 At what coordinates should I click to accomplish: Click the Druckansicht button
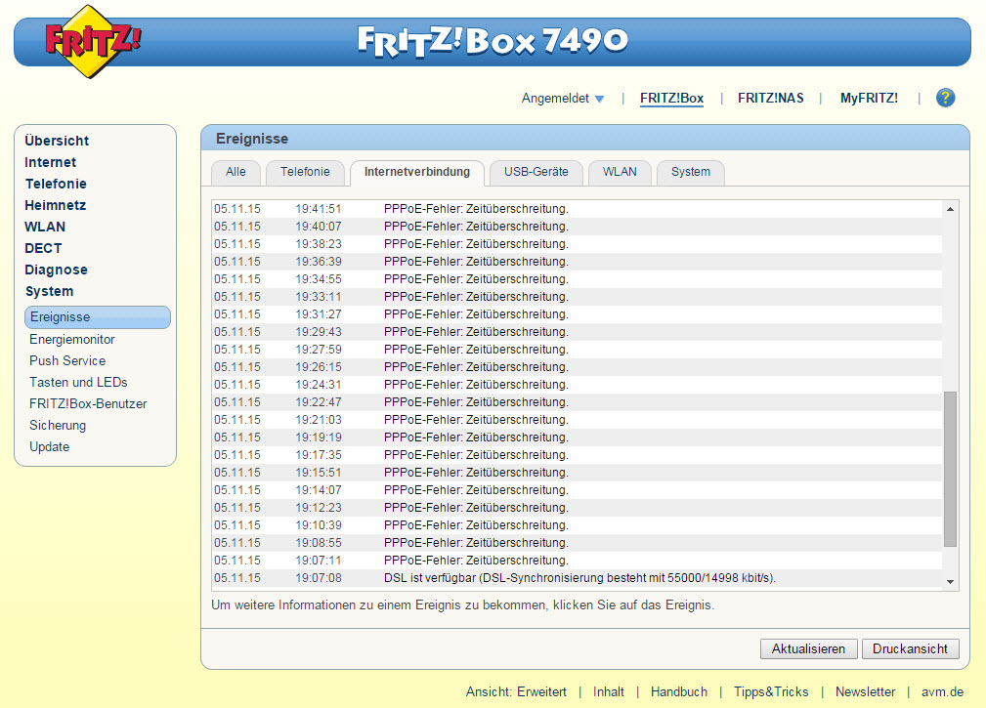pyautogui.click(x=910, y=649)
